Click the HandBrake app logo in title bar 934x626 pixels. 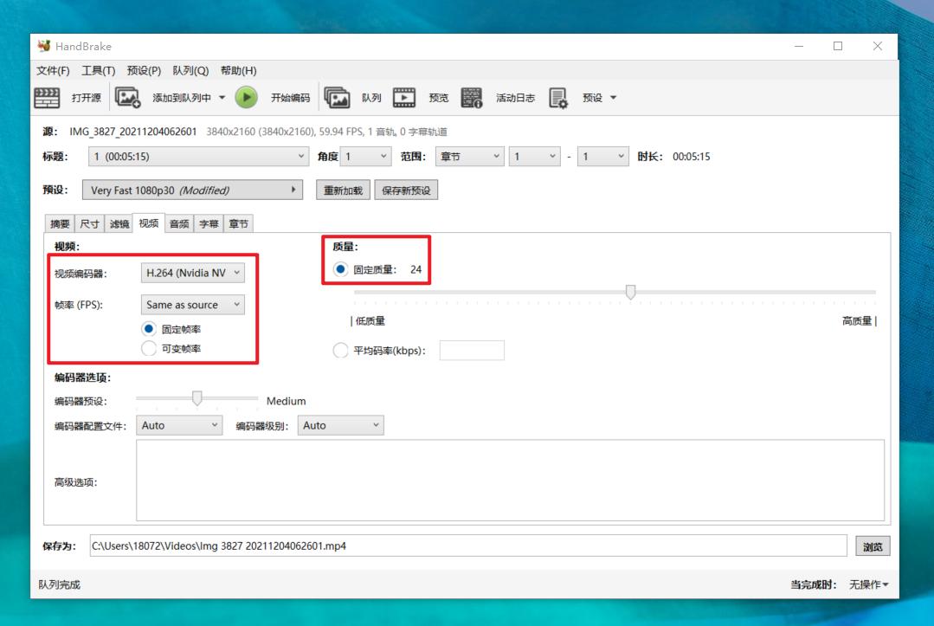click(44, 46)
